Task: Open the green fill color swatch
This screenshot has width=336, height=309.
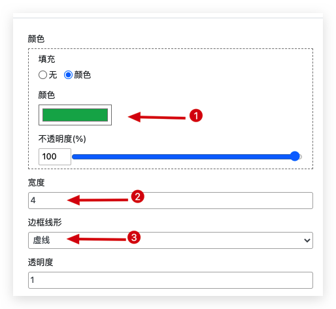Action: [x=75, y=115]
